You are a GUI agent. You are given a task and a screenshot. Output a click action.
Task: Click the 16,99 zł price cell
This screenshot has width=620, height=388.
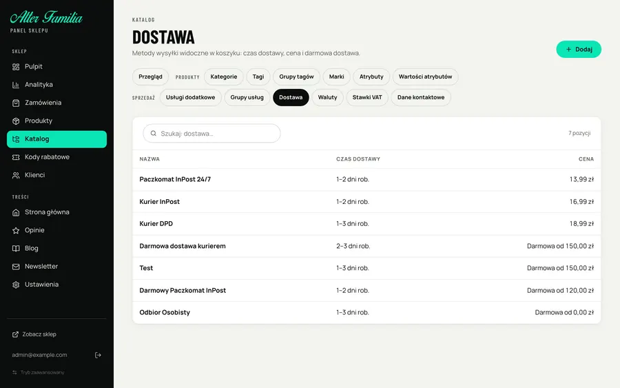pos(581,202)
